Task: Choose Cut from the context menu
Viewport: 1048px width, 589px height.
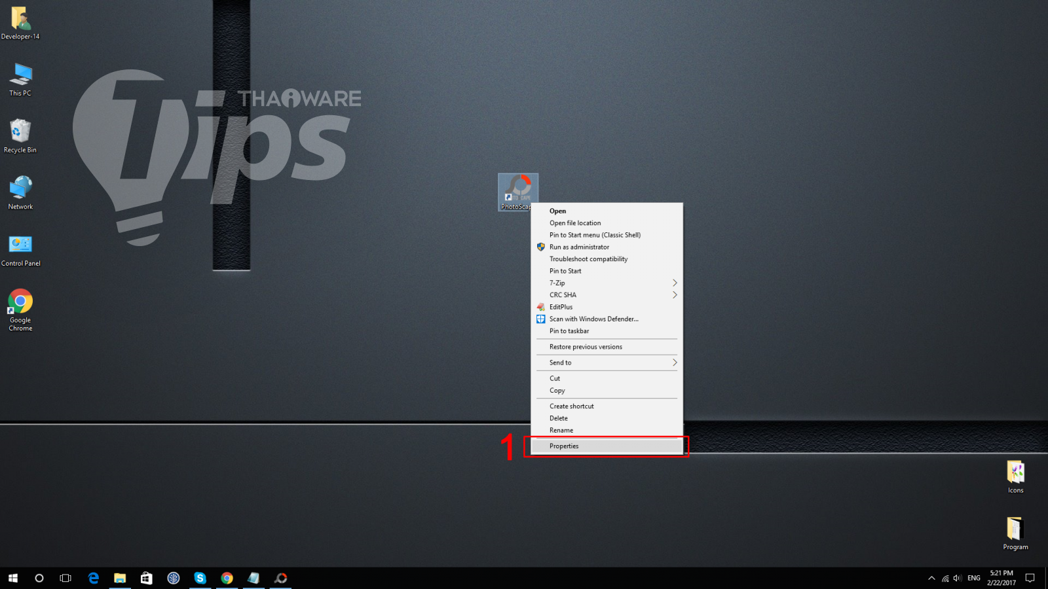Action: (x=607, y=378)
